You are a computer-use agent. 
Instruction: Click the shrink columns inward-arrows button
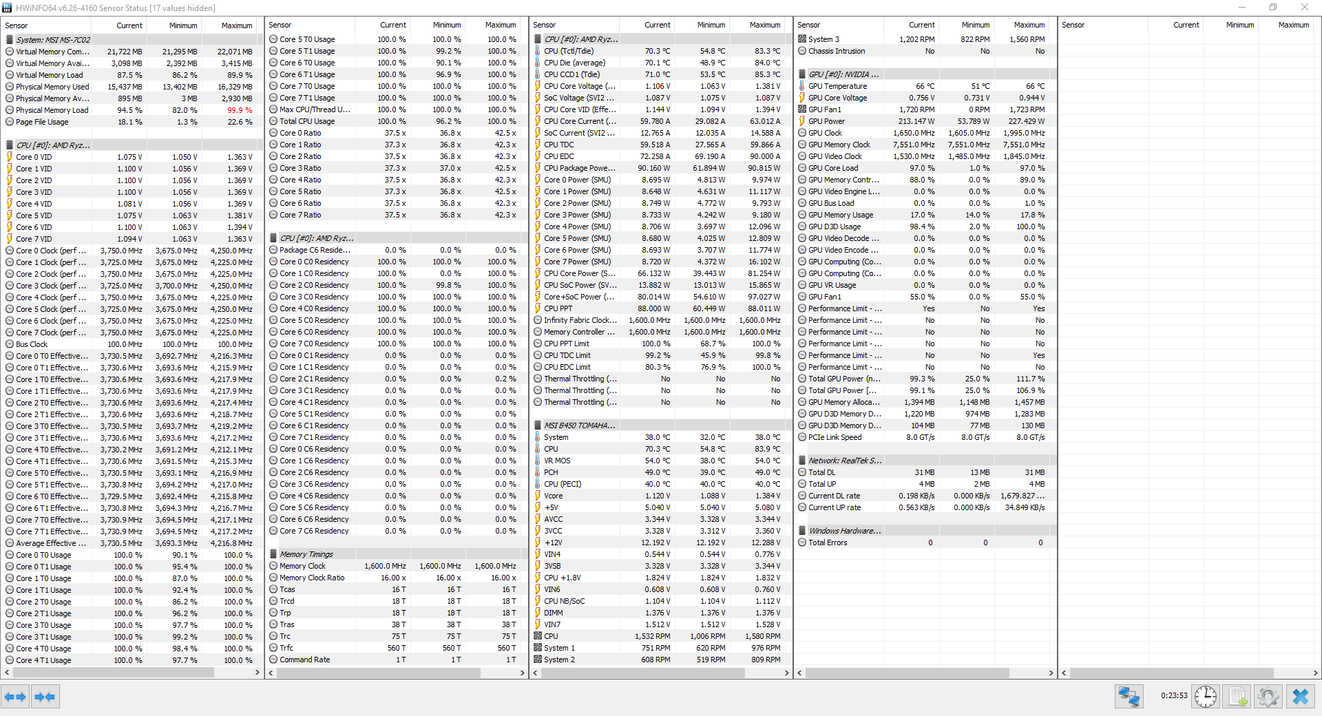[x=45, y=697]
